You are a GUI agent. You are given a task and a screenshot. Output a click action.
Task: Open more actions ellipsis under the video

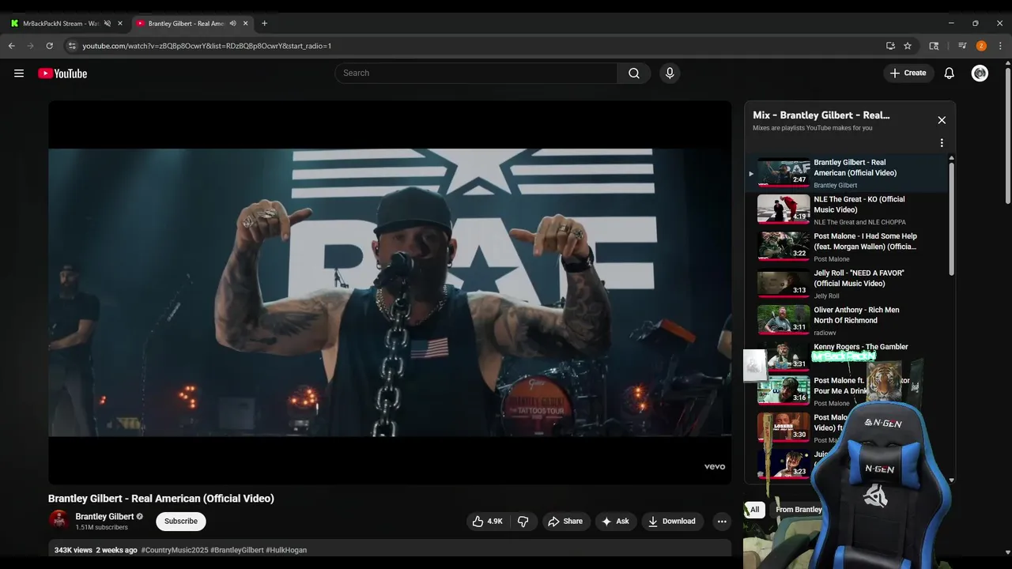[x=721, y=522]
